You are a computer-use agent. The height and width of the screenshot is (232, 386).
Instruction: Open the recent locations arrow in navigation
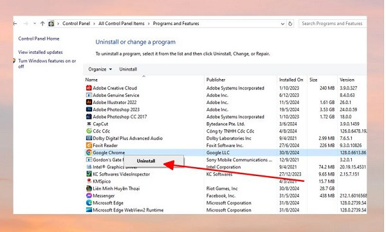click(x=35, y=24)
